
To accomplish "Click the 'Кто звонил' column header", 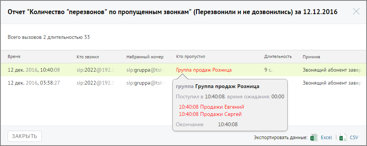I will 88,56.
